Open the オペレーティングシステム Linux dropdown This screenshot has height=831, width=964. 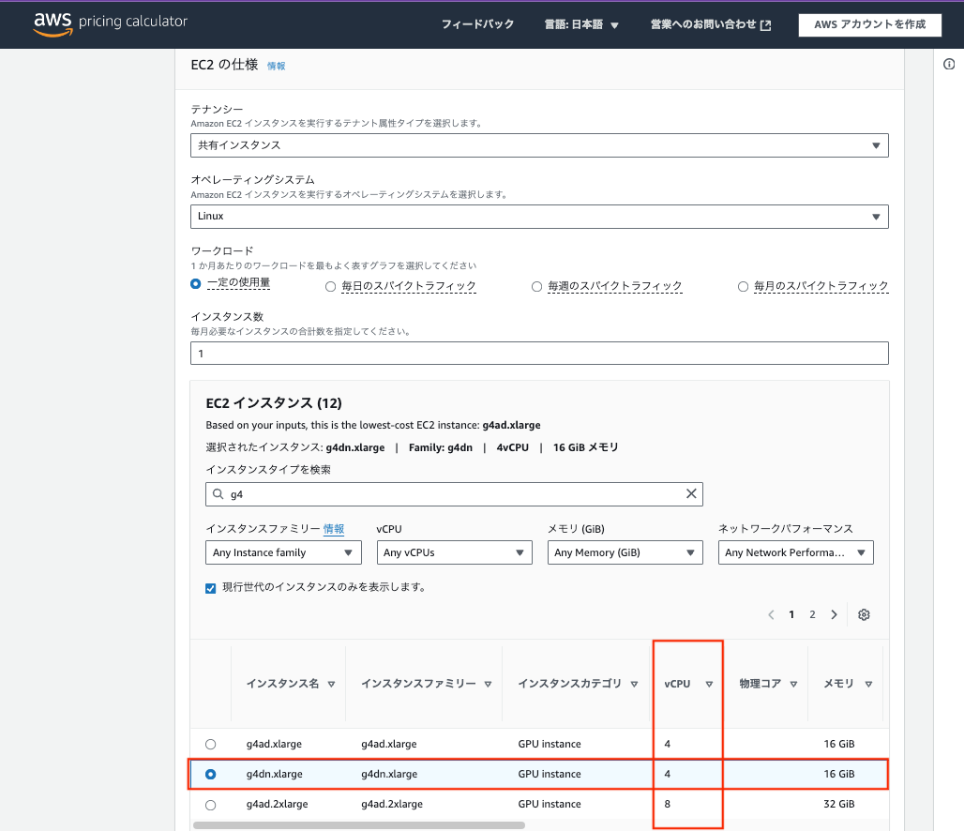(x=539, y=217)
